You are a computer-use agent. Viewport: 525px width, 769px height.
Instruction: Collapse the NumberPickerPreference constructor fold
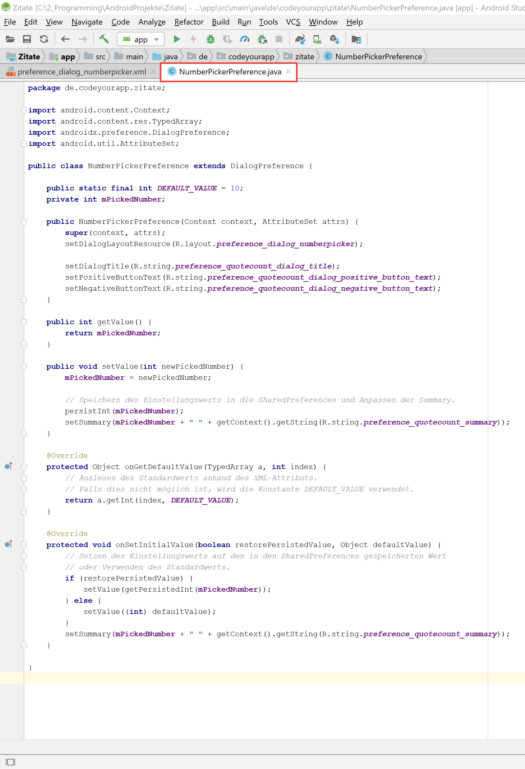click(x=24, y=221)
